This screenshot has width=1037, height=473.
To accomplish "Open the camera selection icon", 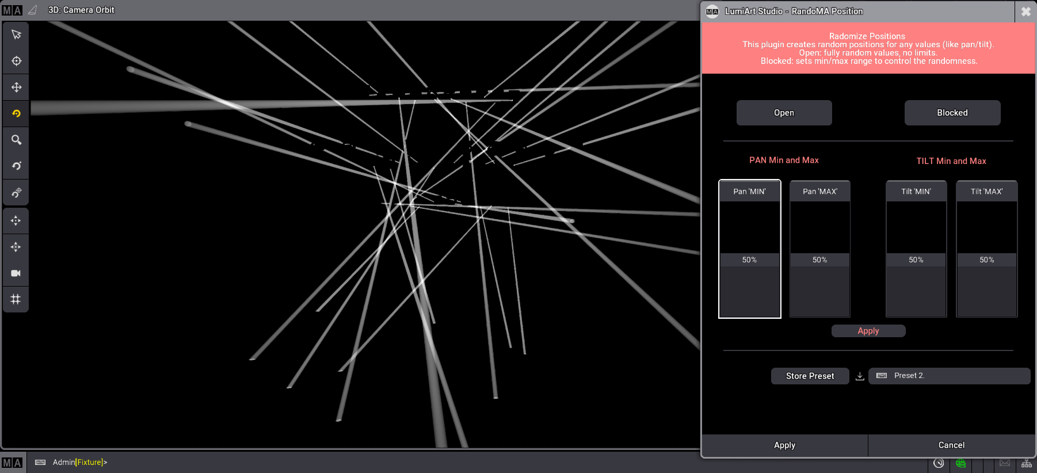I will pyautogui.click(x=16, y=273).
